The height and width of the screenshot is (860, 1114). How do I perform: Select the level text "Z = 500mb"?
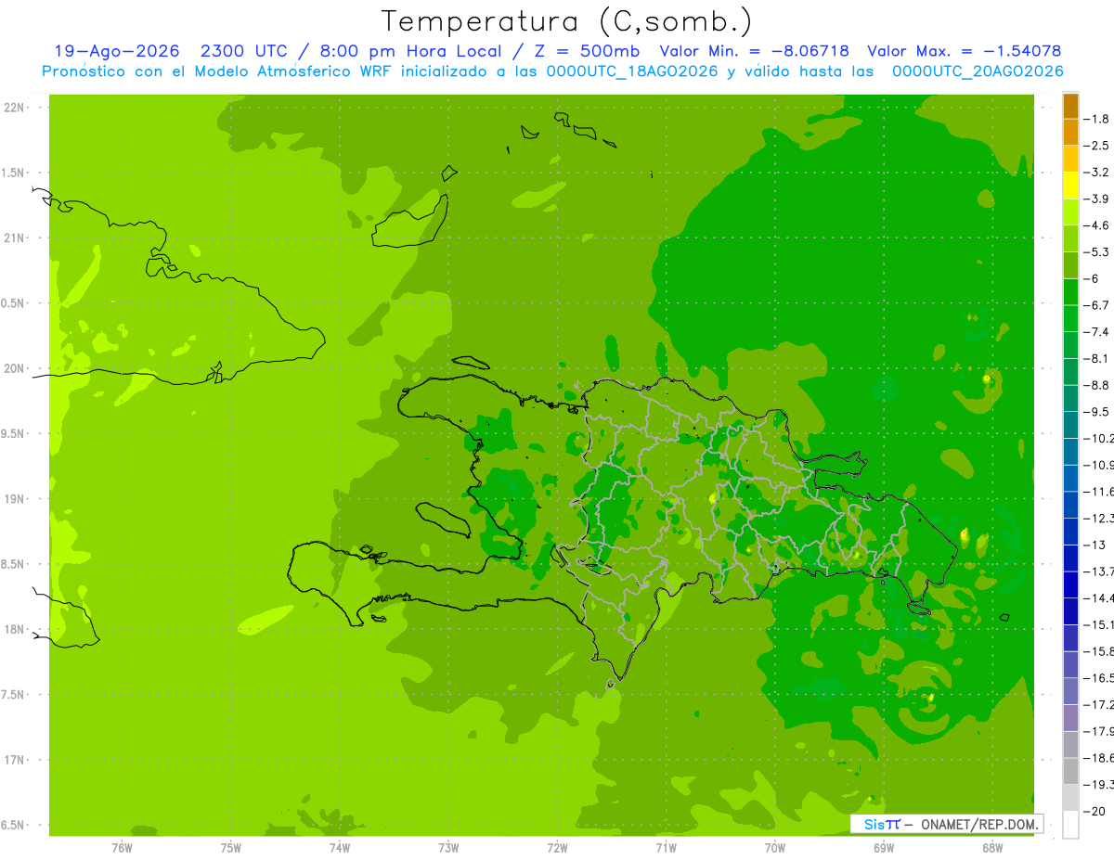coord(587,51)
